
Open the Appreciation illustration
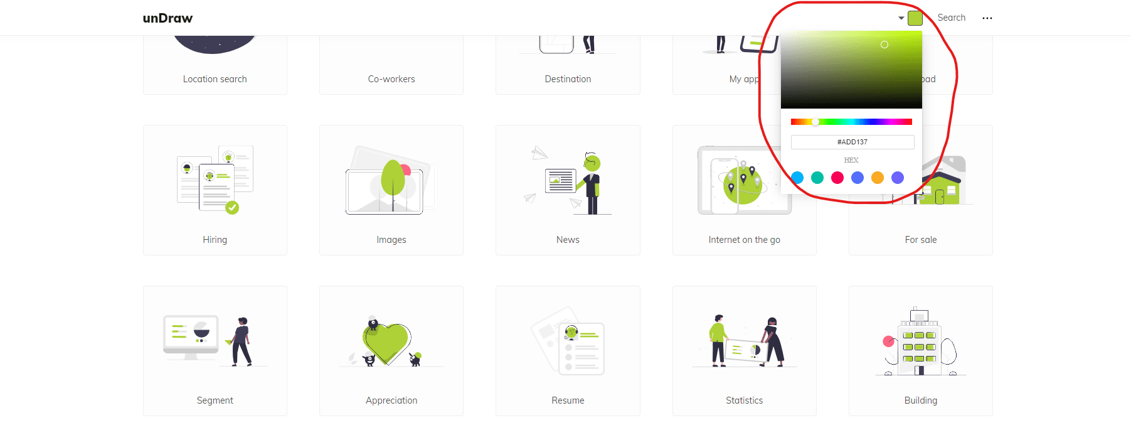coord(391,351)
